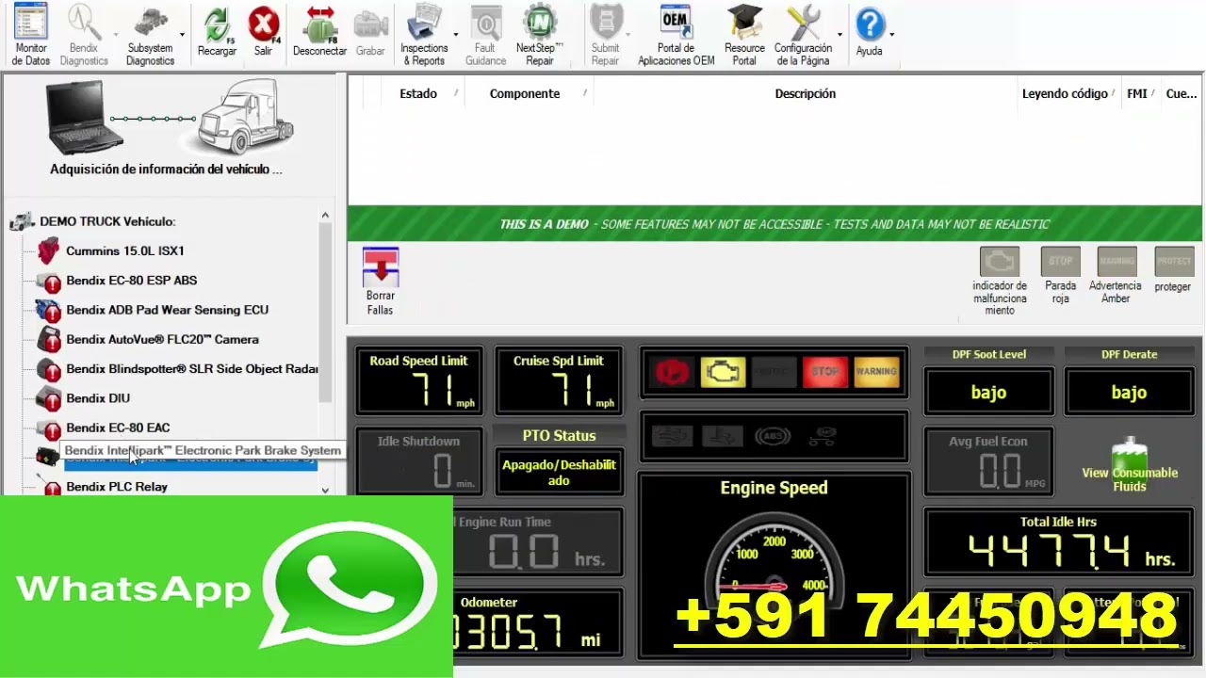Open Fault Guidance tool
Viewport: 1206px width, 678px height.
pyautogui.click(x=485, y=35)
